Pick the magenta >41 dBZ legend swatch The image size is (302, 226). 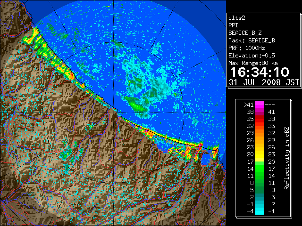click(259, 105)
